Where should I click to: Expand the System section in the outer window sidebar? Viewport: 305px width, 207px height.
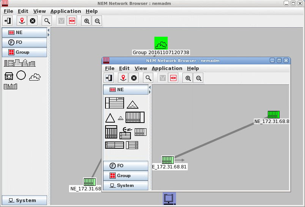pyautogui.click(x=24, y=200)
